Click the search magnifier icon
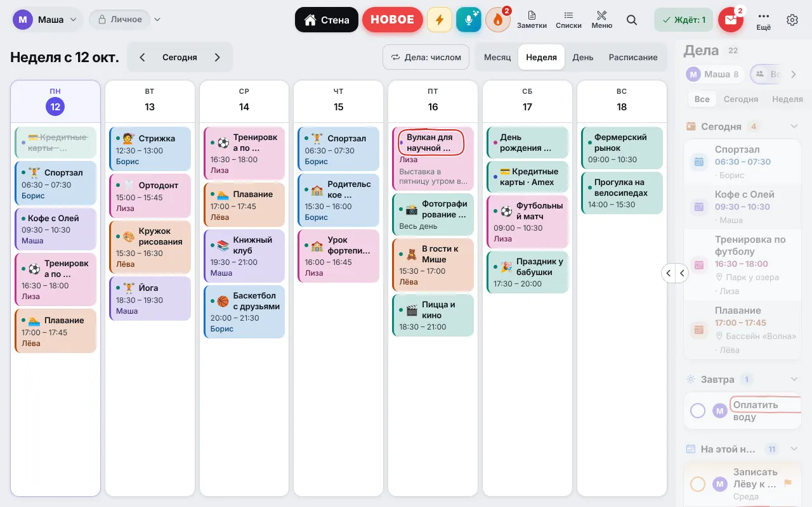 coord(632,20)
